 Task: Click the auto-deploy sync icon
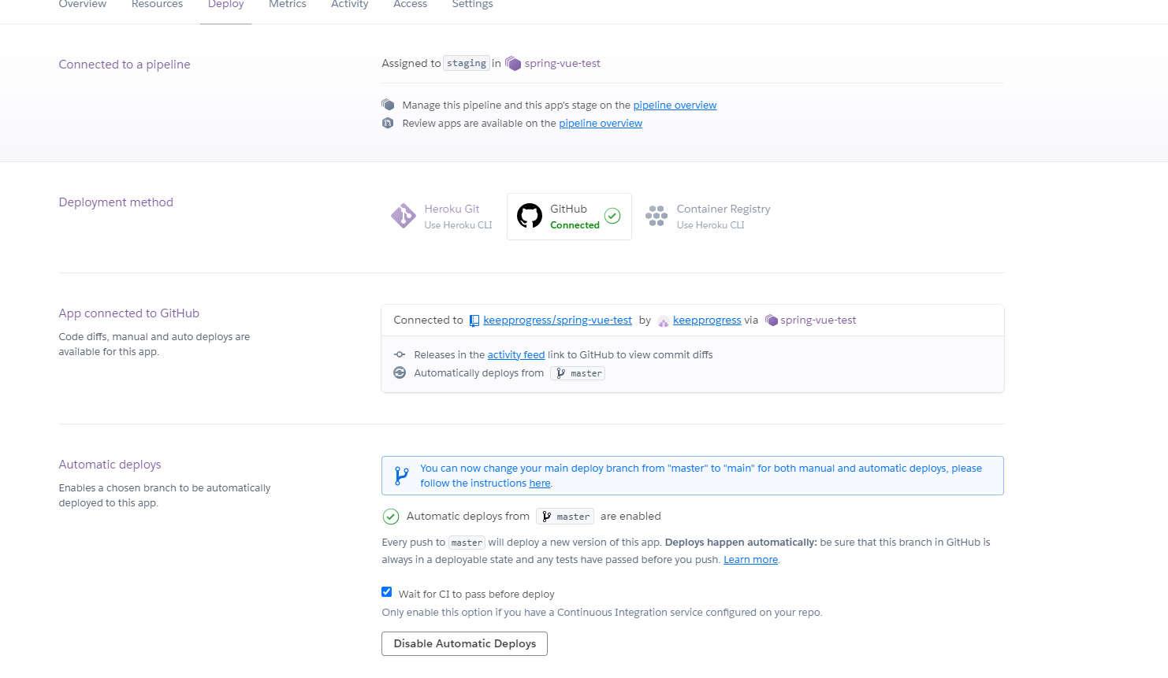tap(400, 372)
